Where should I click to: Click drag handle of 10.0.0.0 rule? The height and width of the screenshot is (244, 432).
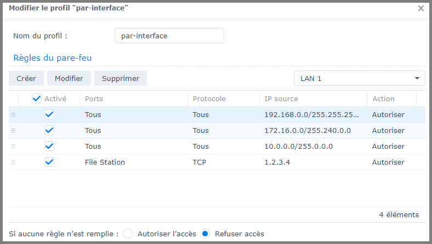click(x=13, y=147)
